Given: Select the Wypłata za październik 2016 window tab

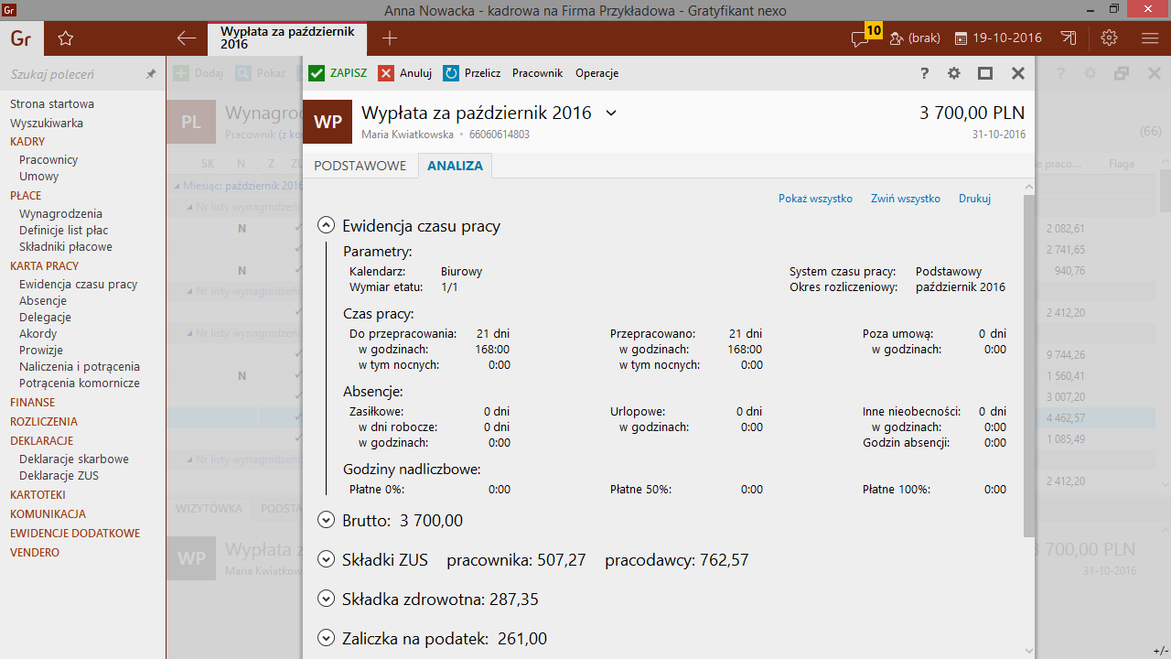Looking at the screenshot, I should (287, 38).
